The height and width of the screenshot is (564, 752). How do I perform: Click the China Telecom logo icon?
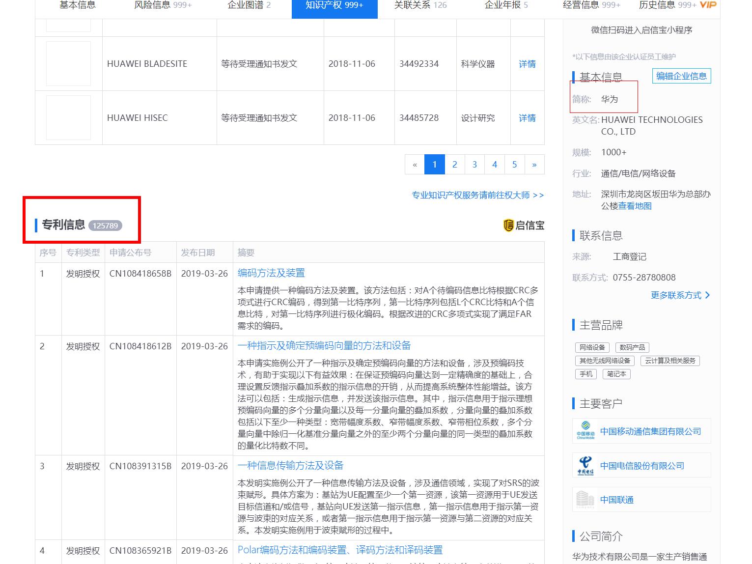(x=585, y=466)
